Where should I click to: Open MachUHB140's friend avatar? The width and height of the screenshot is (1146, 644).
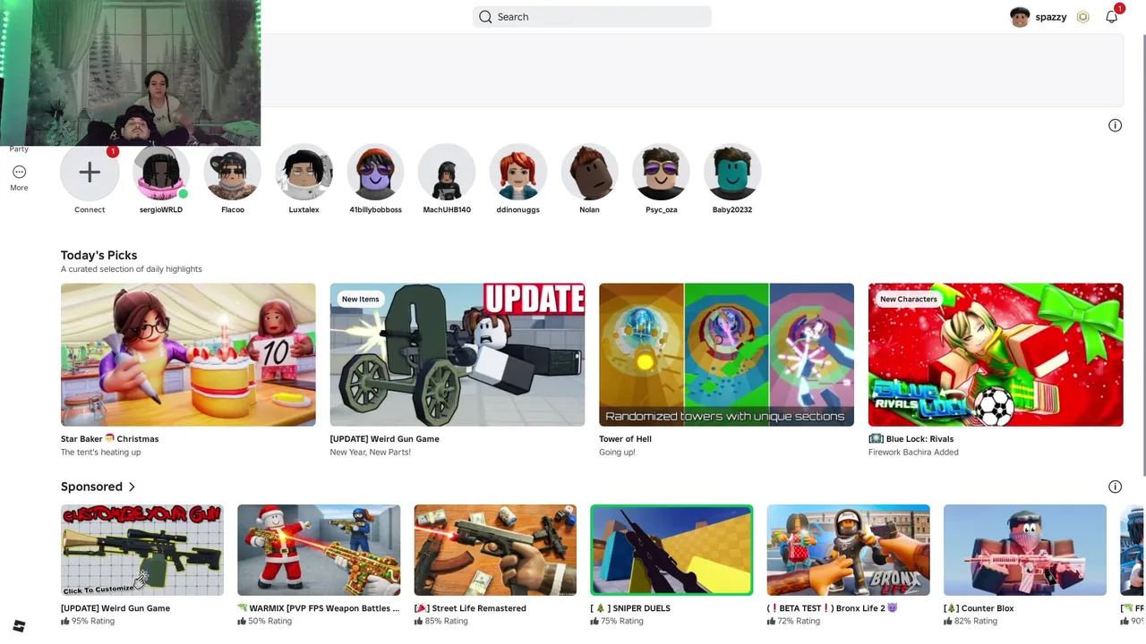pos(447,172)
